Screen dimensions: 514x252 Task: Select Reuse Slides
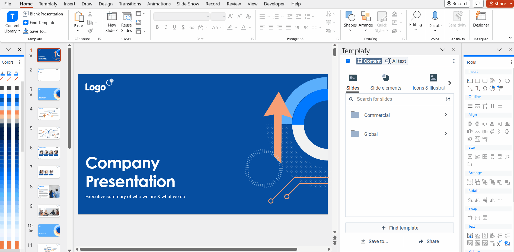[x=126, y=22]
